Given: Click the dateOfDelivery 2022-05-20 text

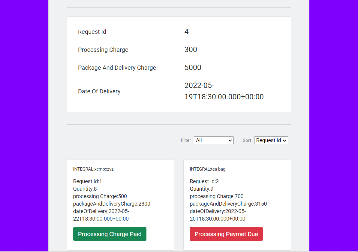Looking at the screenshot, I should pyautogui.click(x=218, y=215).
